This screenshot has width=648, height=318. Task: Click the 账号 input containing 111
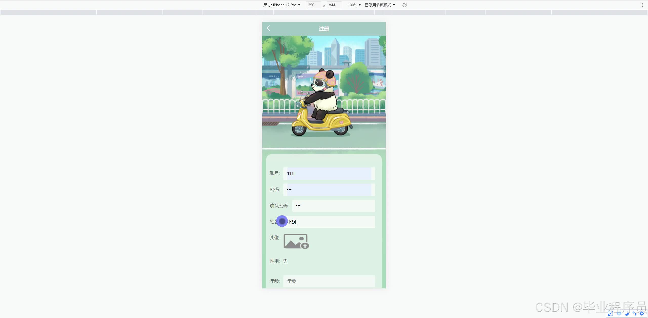coord(329,173)
